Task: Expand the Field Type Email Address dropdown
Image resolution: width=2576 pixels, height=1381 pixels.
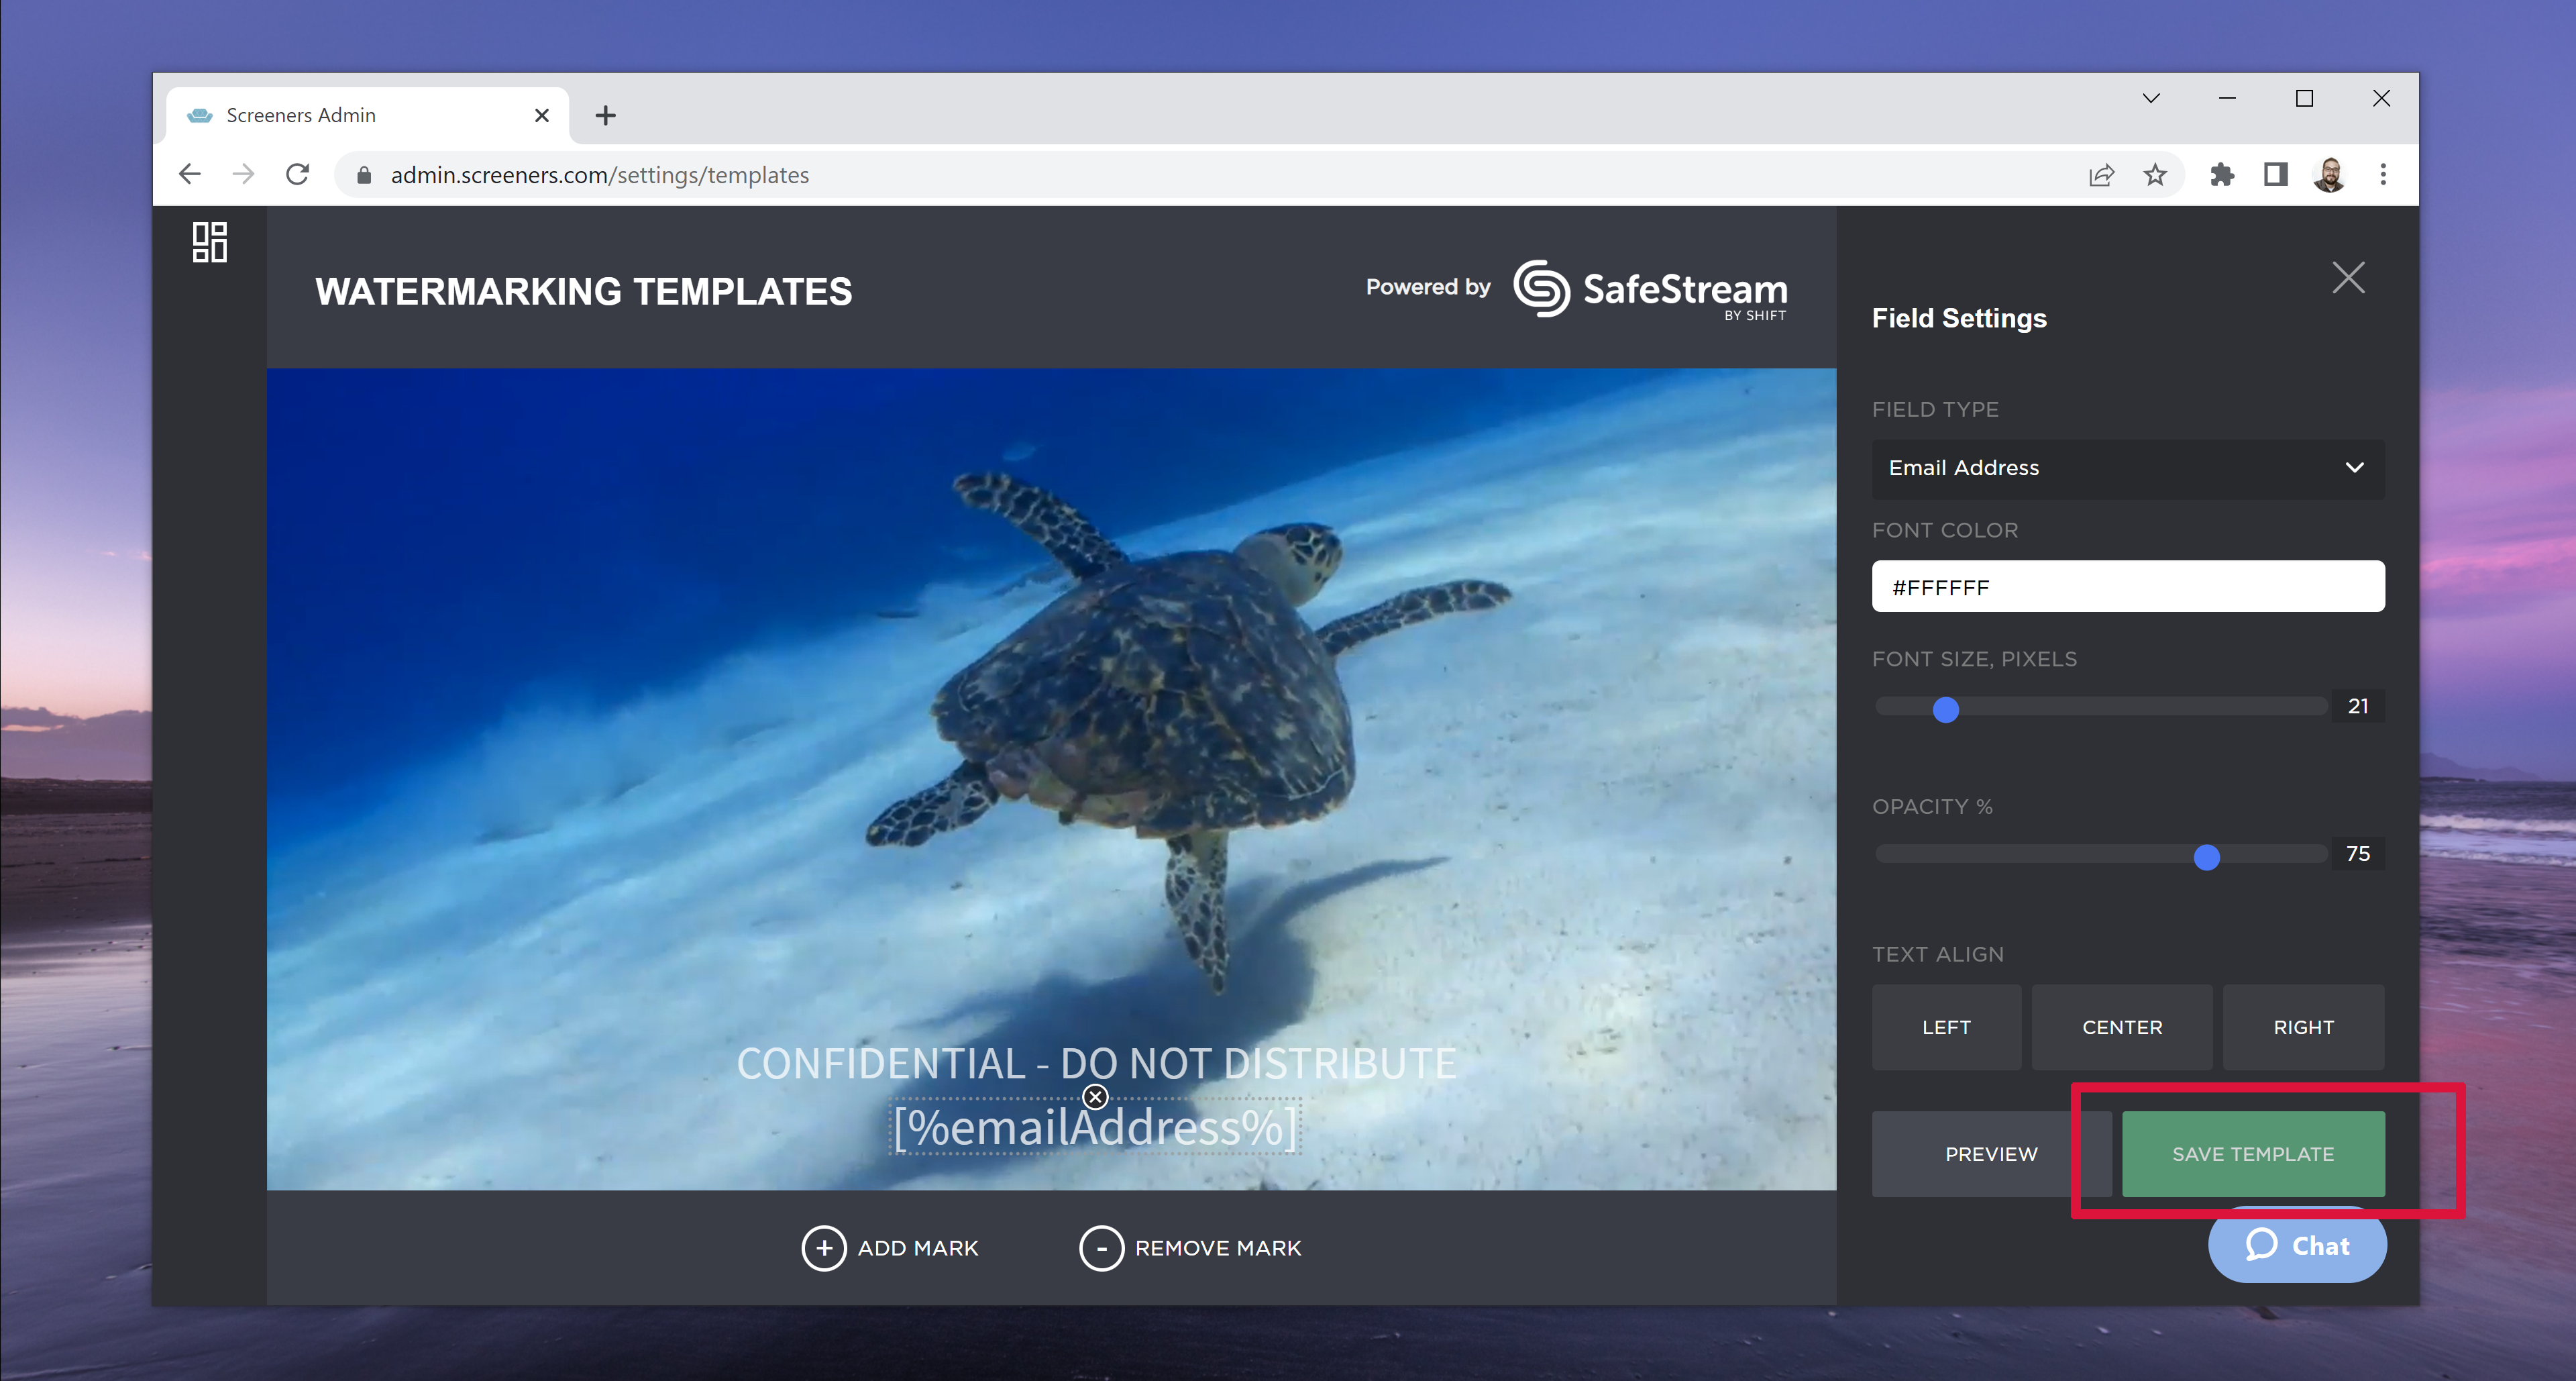Action: pyautogui.click(x=2127, y=468)
